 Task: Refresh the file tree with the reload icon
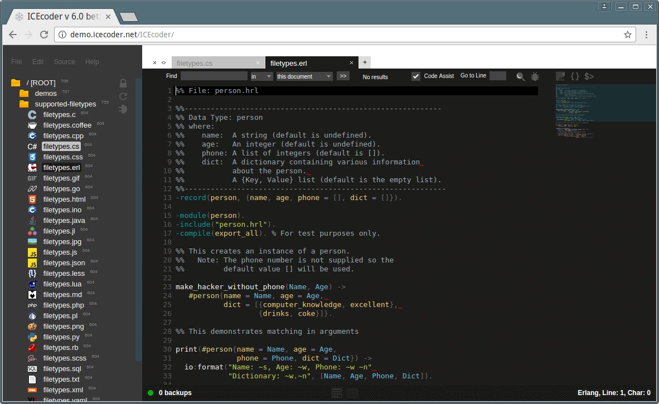(123, 96)
